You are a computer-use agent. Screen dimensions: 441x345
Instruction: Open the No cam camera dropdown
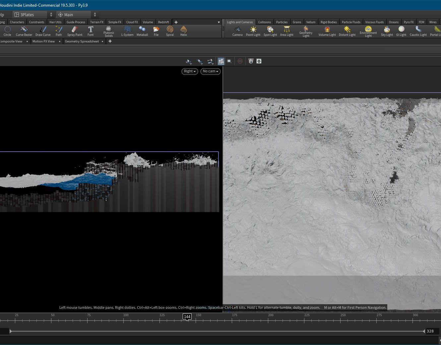click(210, 71)
